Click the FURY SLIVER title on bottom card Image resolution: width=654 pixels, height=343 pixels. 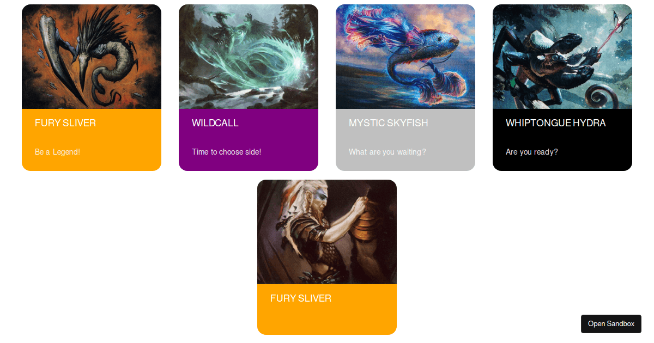pos(301,298)
